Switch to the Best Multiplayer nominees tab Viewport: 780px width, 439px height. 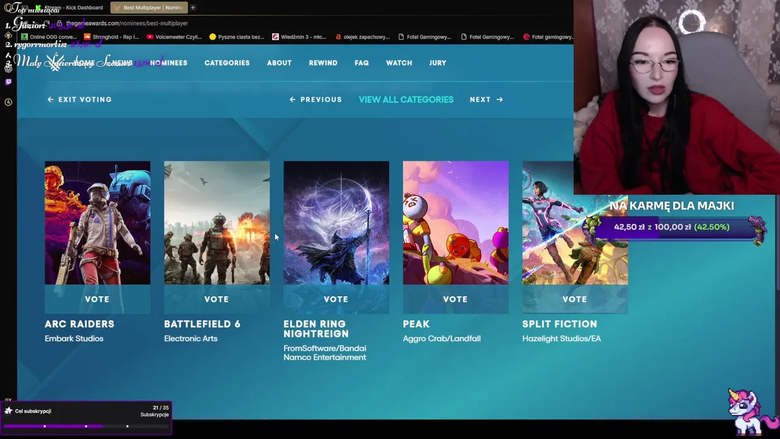click(148, 7)
